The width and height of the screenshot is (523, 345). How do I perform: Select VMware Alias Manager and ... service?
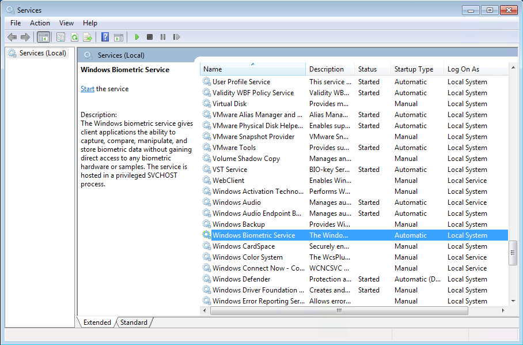(x=354, y=115)
